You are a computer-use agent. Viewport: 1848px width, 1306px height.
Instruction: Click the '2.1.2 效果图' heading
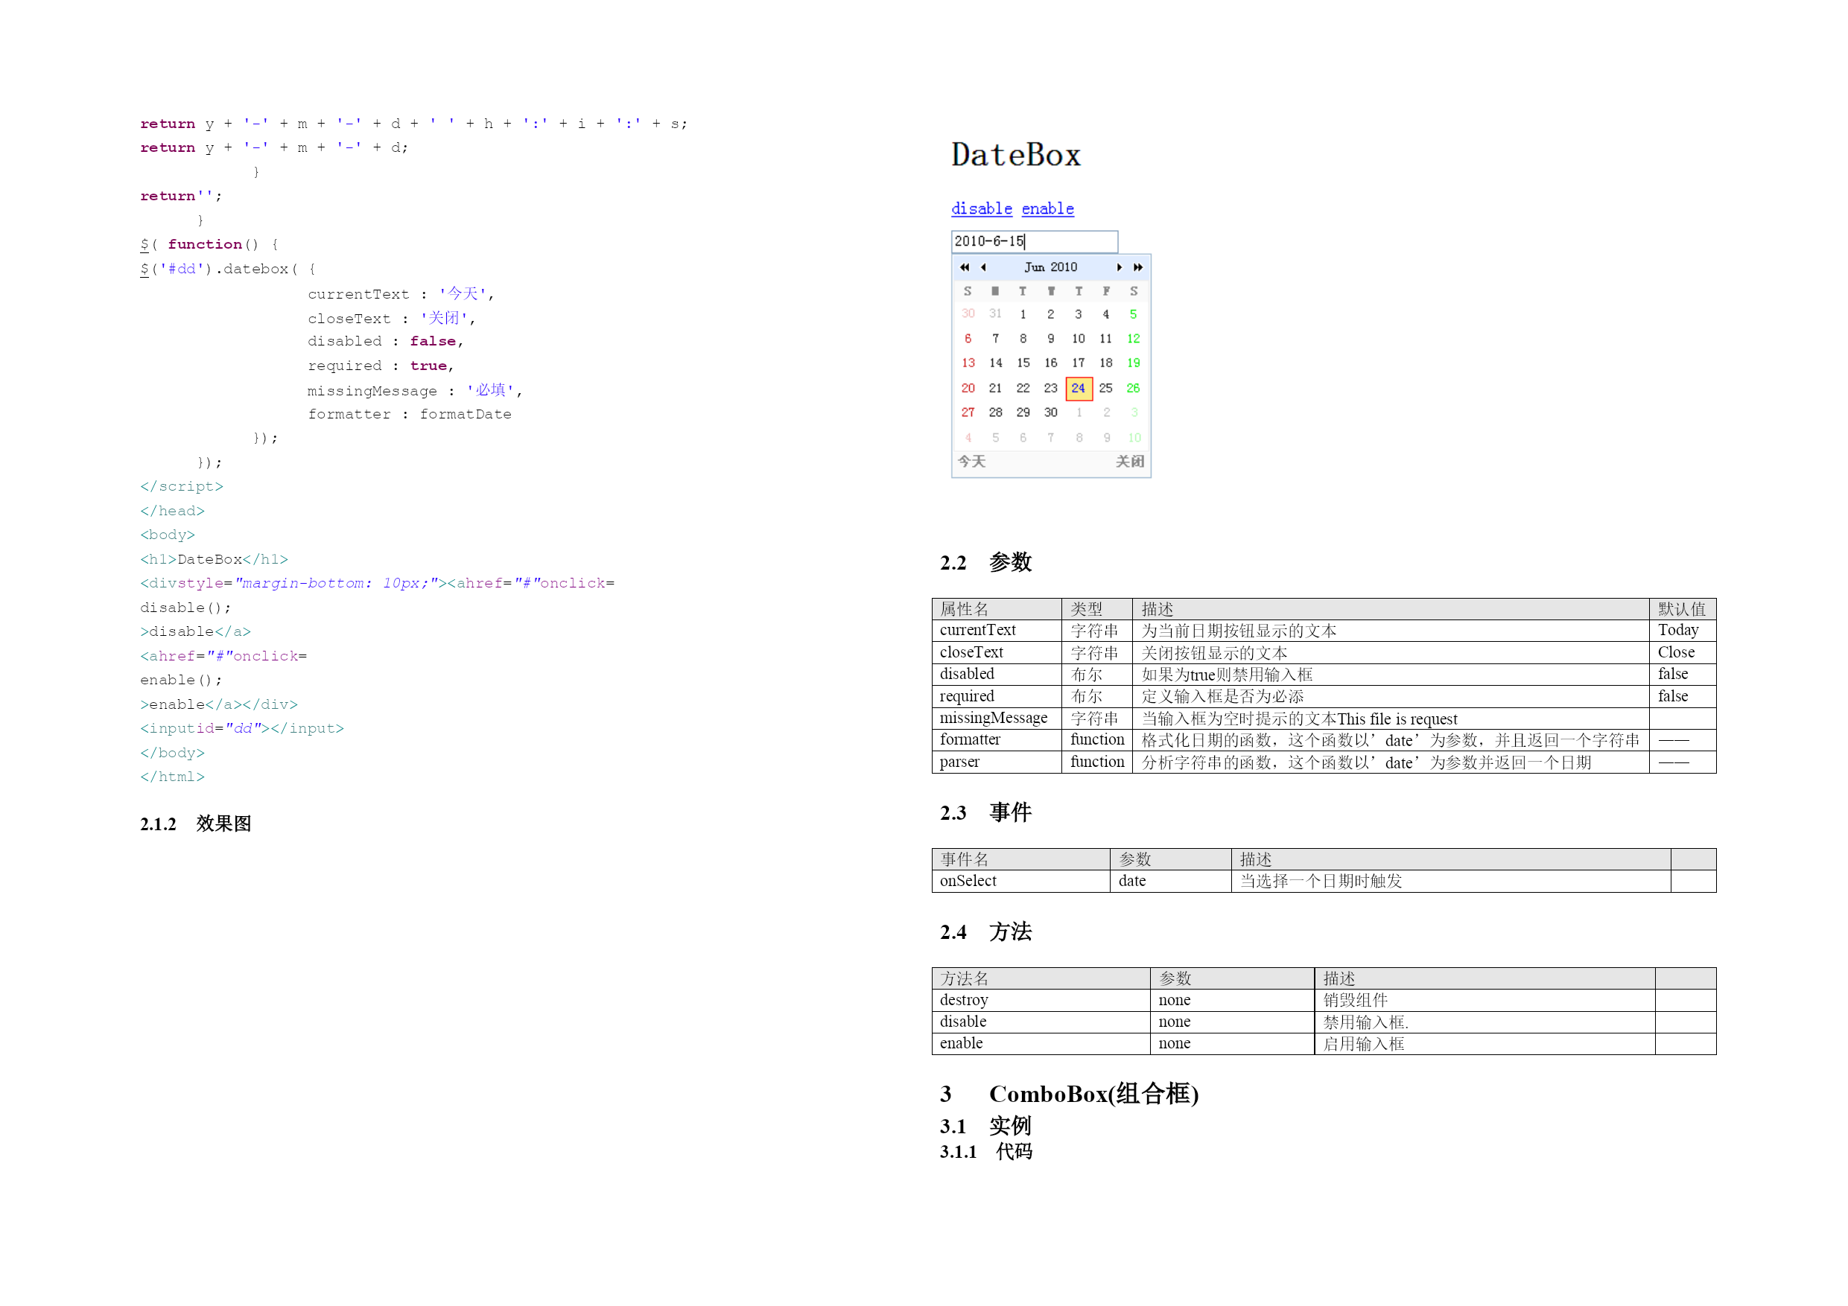click(x=196, y=824)
